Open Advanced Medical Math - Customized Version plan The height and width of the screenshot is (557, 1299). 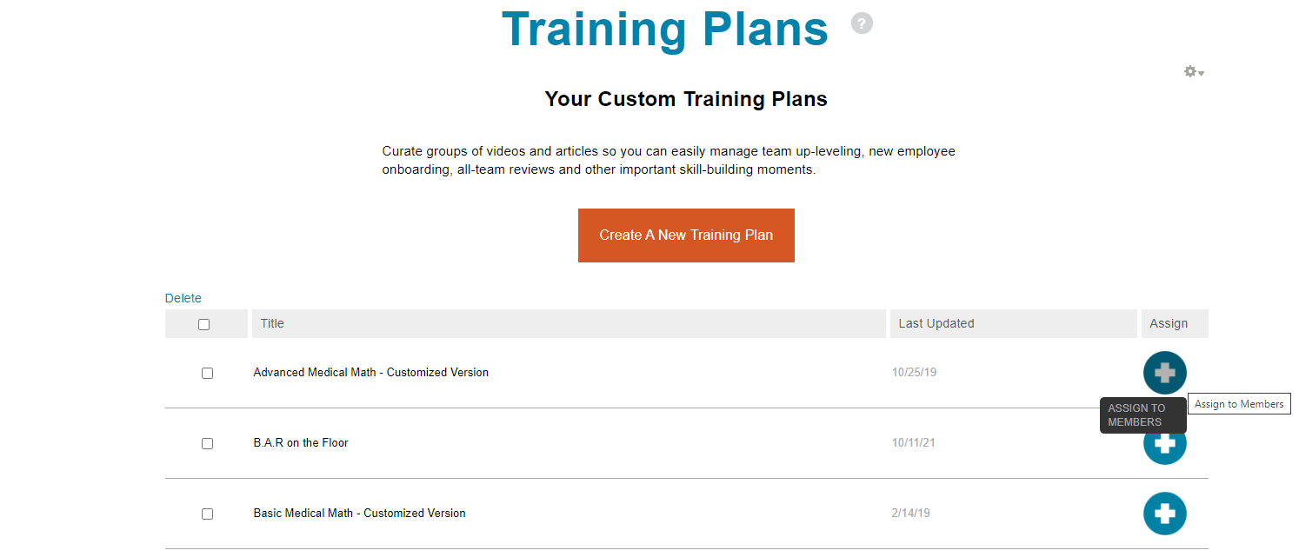370,373
